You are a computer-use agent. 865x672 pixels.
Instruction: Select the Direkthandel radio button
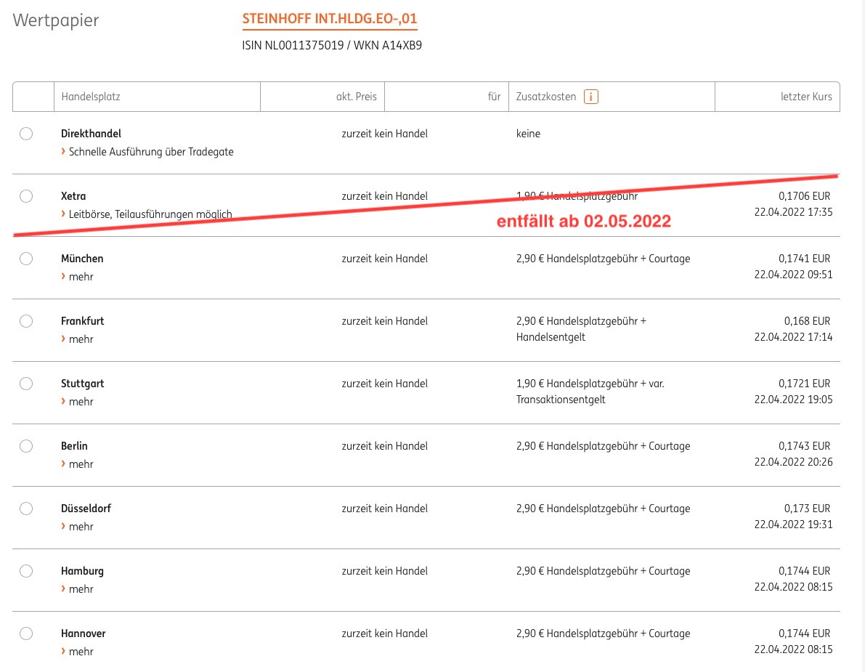[x=26, y=134]
